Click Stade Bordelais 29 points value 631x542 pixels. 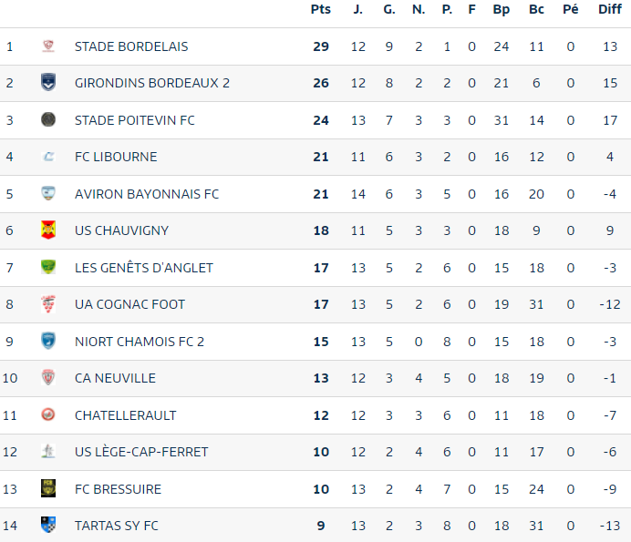click(321, 46)
